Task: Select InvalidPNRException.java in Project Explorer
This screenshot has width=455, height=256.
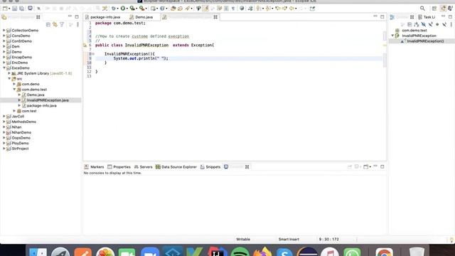Action: (48, 100)
